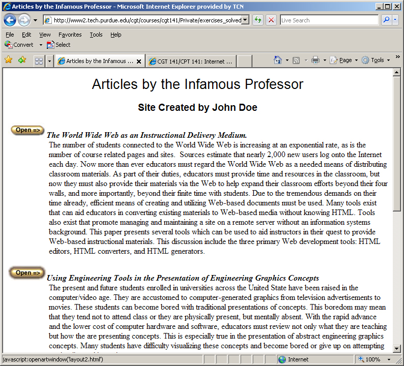Click the vertical scrollbar thumb
404x366 pixels.
coord(396,144)
